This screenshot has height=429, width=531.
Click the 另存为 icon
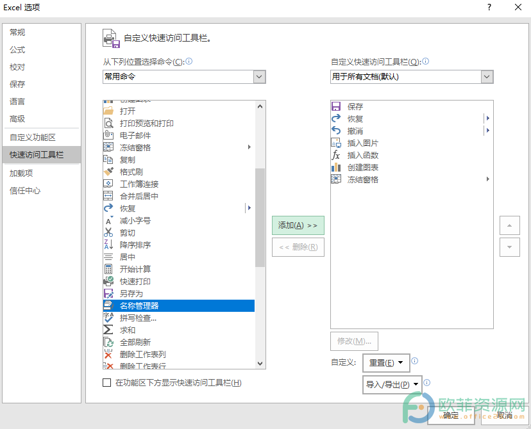108,293
